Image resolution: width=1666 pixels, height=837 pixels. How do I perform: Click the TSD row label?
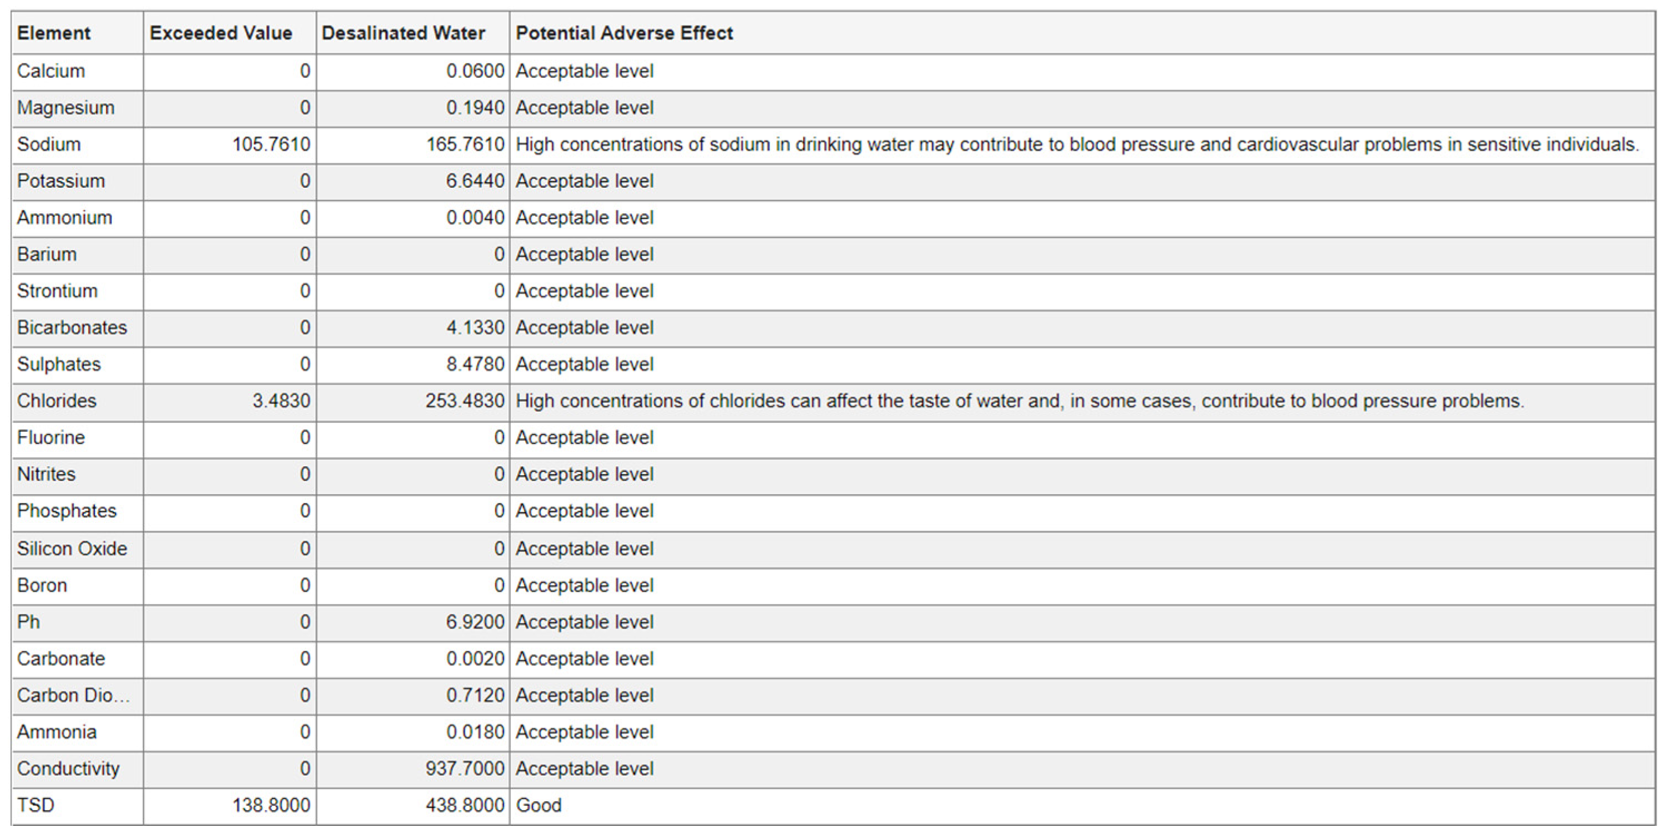coord(36,805)
